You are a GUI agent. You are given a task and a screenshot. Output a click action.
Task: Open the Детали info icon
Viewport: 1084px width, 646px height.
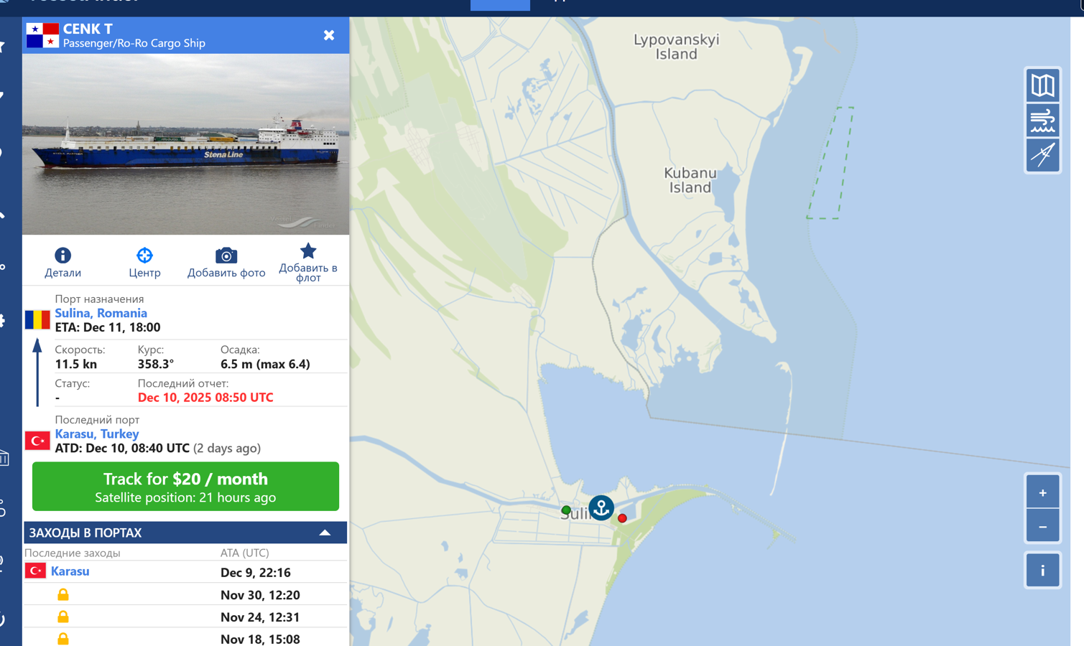[62, 256]
